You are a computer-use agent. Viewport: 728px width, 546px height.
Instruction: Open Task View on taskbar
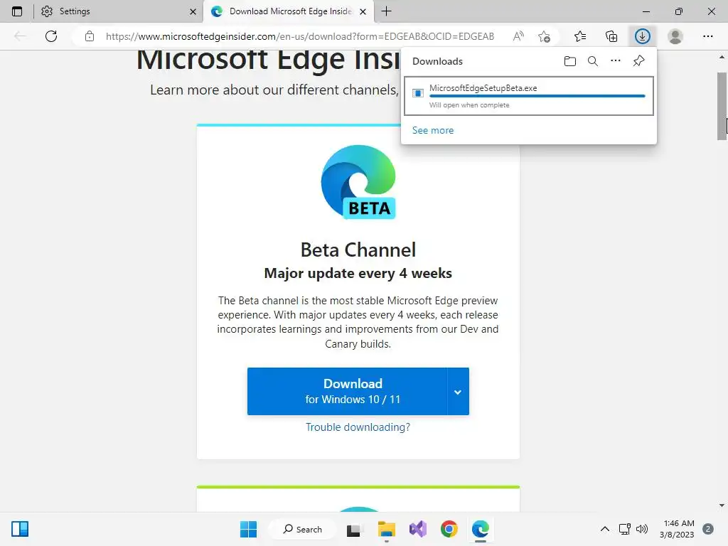click(x=354, y=529)
